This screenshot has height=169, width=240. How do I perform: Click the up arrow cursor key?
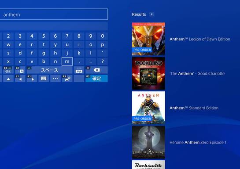8,79
